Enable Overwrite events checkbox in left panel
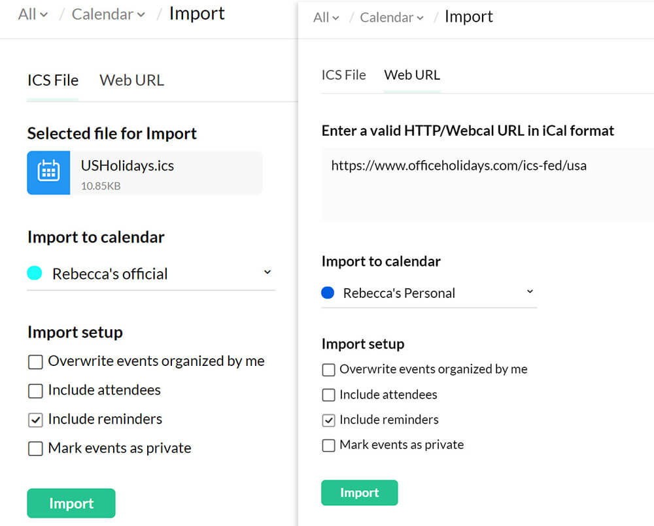This screenshot has width=654, height=526. coord(35,361)
